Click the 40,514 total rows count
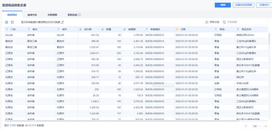Viewport: 272px width, 129px height. pyautogui.click(x=32, y=125)
